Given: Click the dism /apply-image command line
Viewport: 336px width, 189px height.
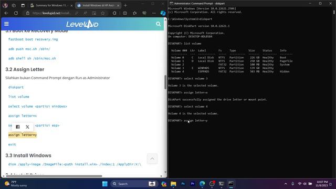Looking at the screenshot, I should coord(75,164).
